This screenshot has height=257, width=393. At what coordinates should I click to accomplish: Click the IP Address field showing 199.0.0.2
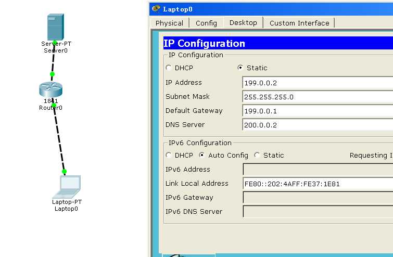click(318, 83)
